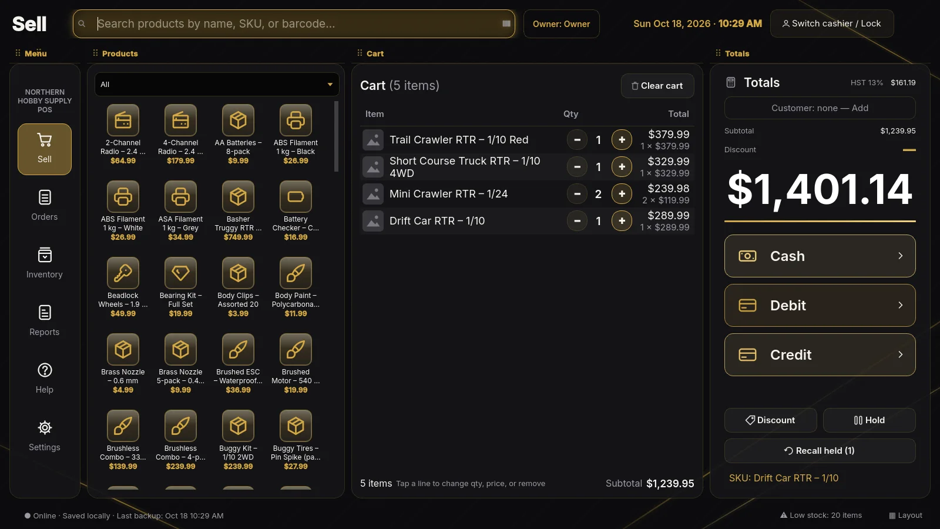Add AA Batteries 8-pack product tile
Viewport: 940px width, 529px height.
[x=238, y=135]
